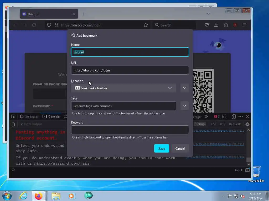The image size is (269, 201).
Task: Show hidden system tray icons arrow
Action: pyautogui.click(x=223, y=196)
